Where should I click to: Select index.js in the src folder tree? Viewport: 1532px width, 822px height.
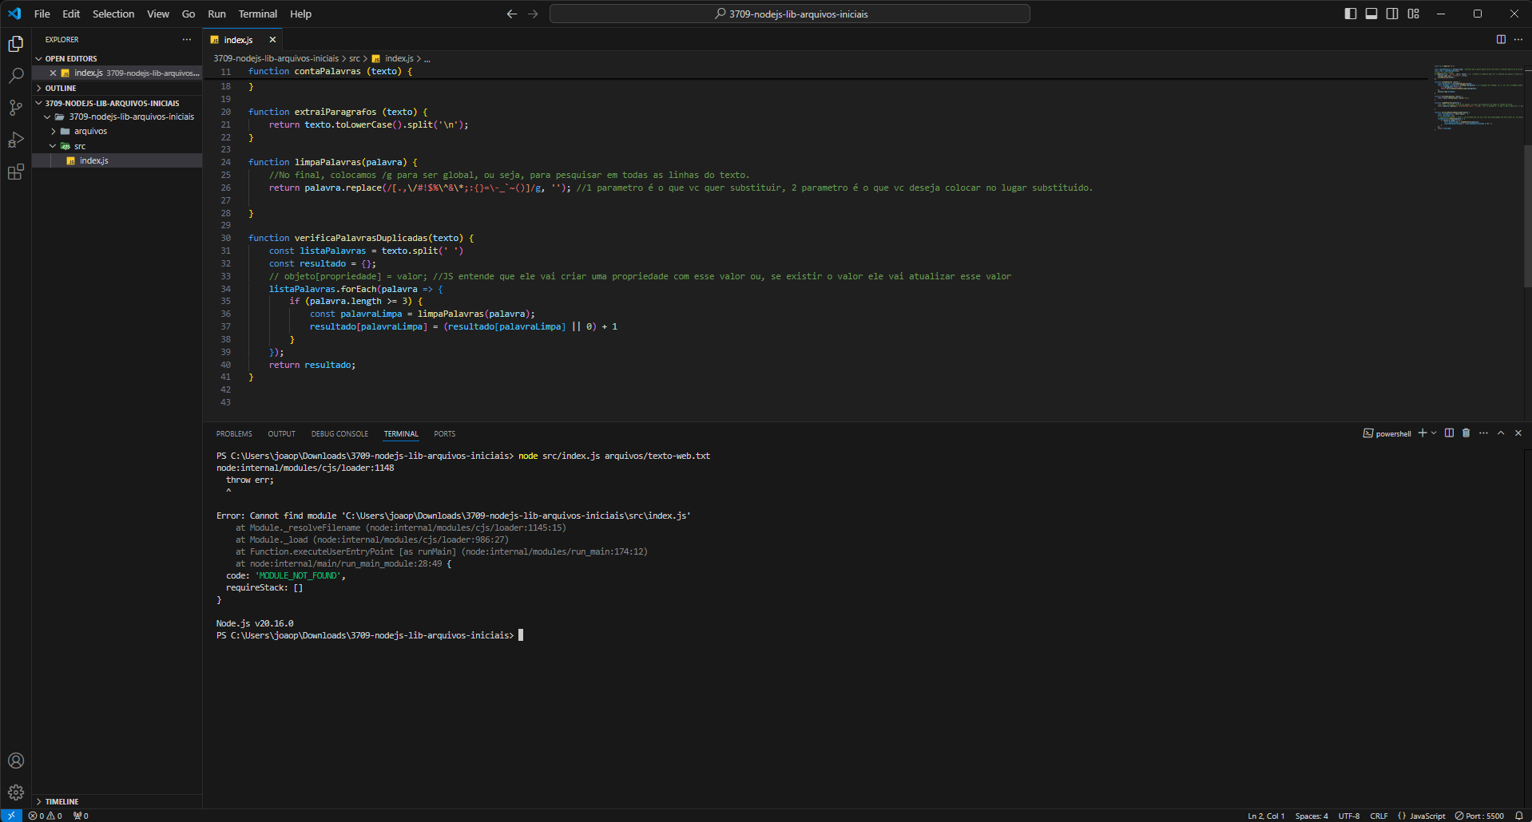point(117,160)
